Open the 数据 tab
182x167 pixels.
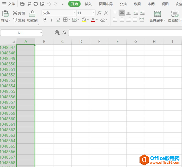tap(137, 4)
